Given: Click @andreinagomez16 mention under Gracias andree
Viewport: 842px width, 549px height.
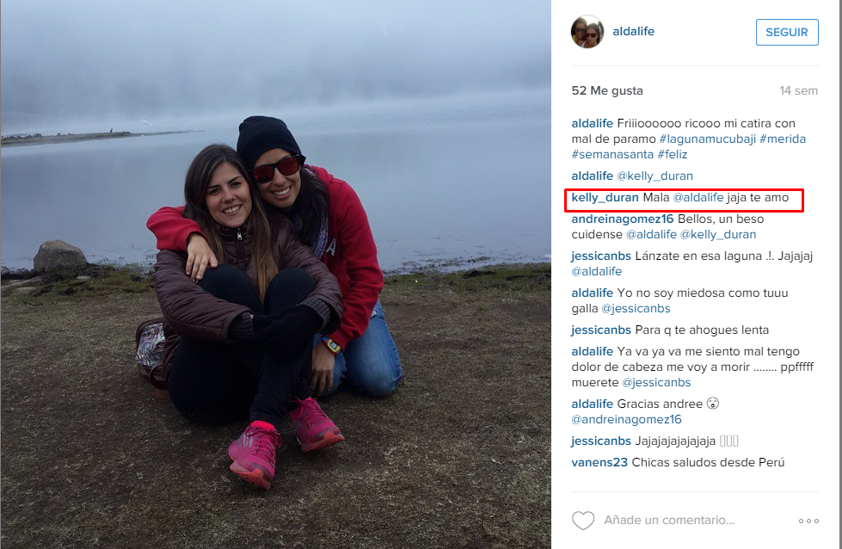Looking at the screenshot, I should [x=626, y=419].
